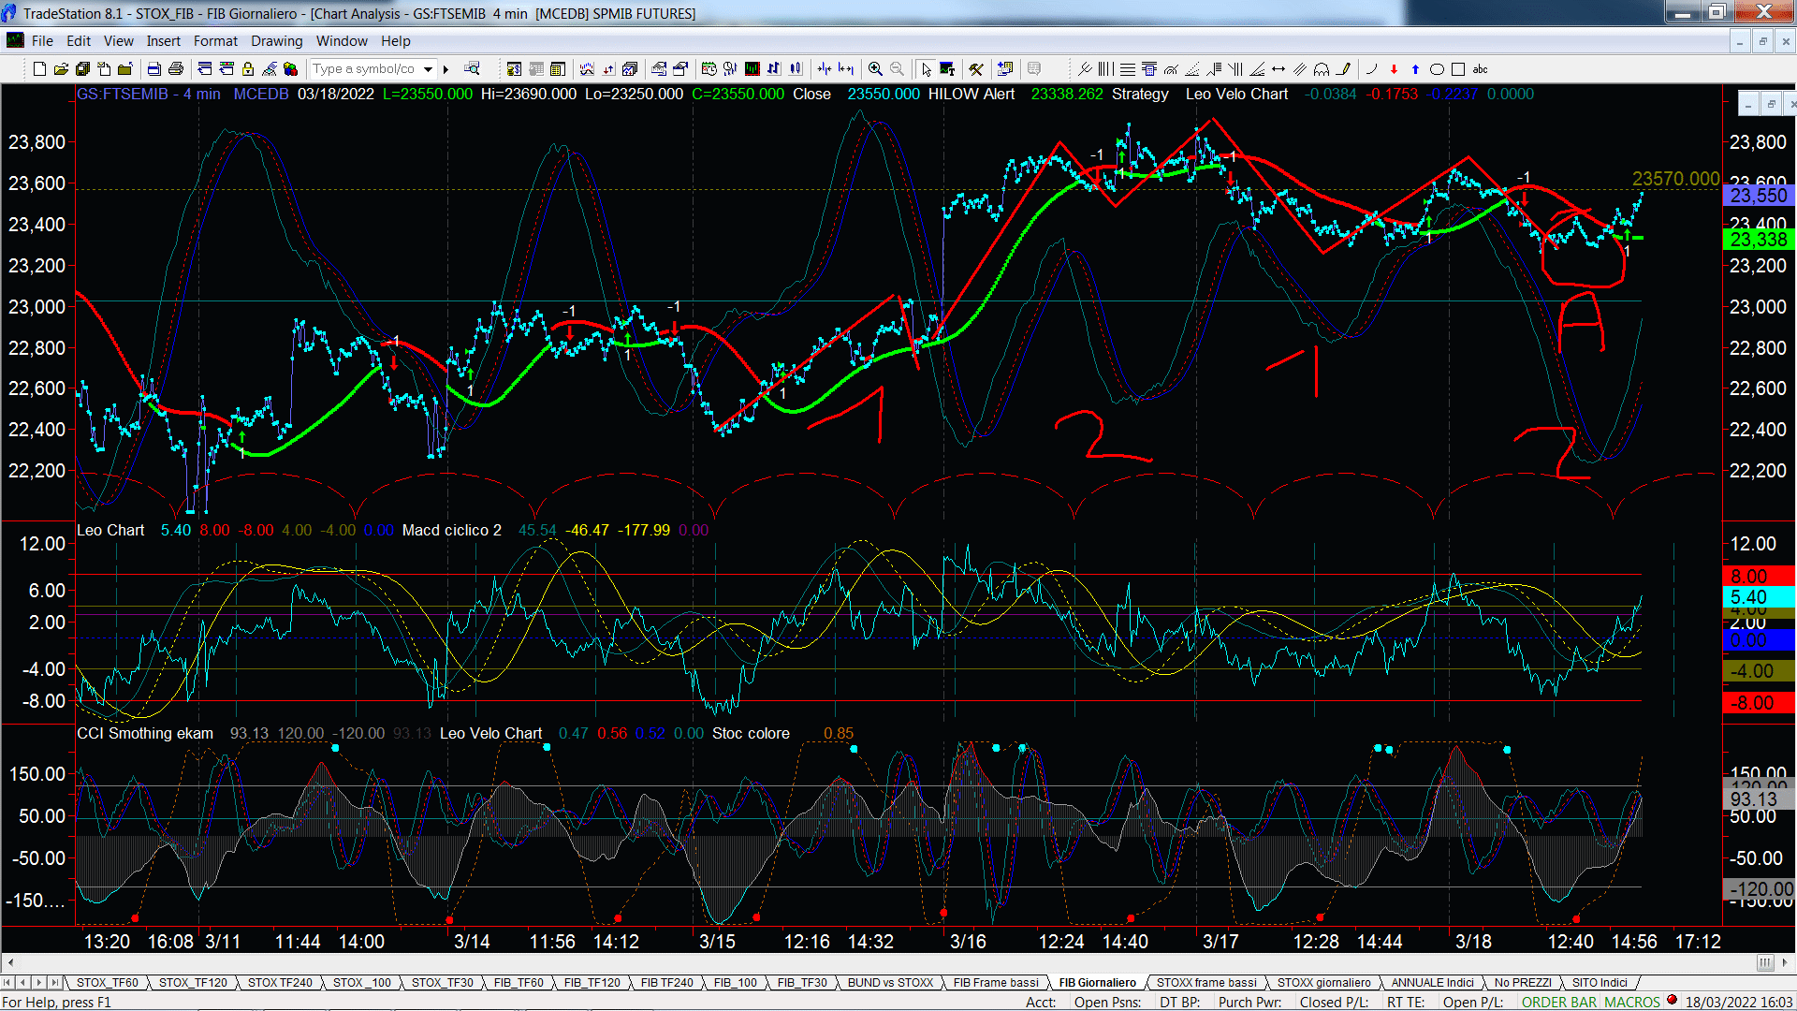Click the decrease bar spacing icon
This screenshot has height=1011, width=1797.
(824, 69)
